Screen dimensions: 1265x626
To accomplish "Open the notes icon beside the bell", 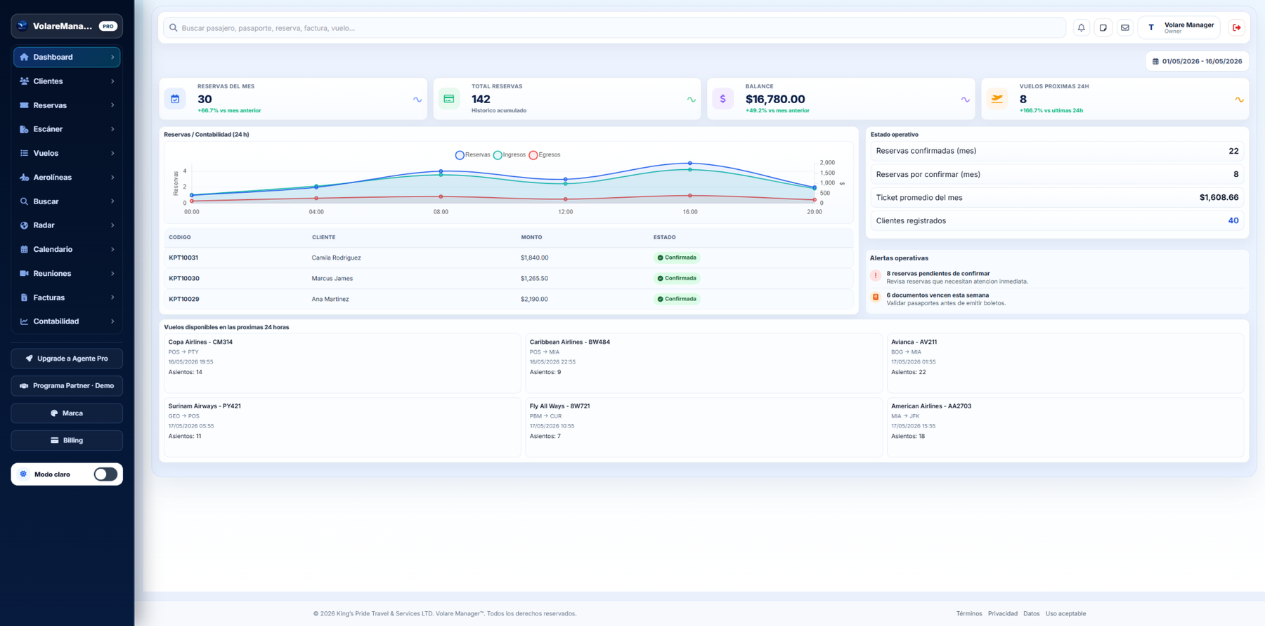I will (x=1103, y=28).
